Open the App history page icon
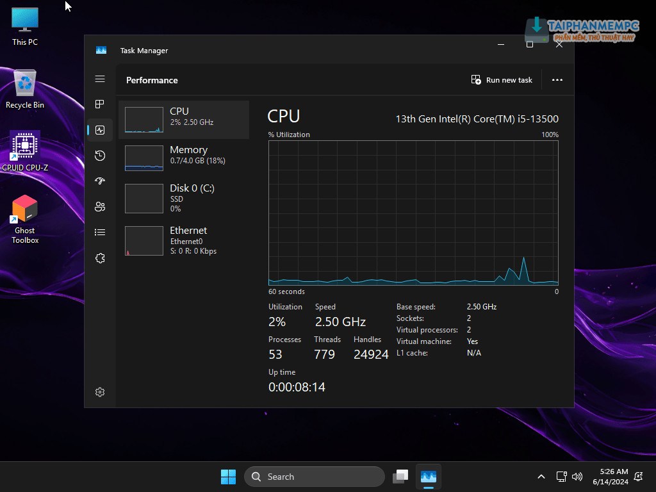This screenshot has width=656, height=492. click(x=100, y=156)
